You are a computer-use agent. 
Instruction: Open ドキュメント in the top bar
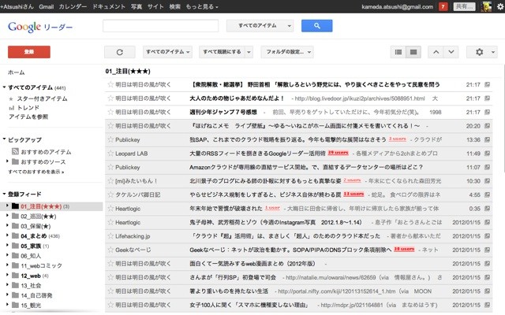[x=109, y=6]
